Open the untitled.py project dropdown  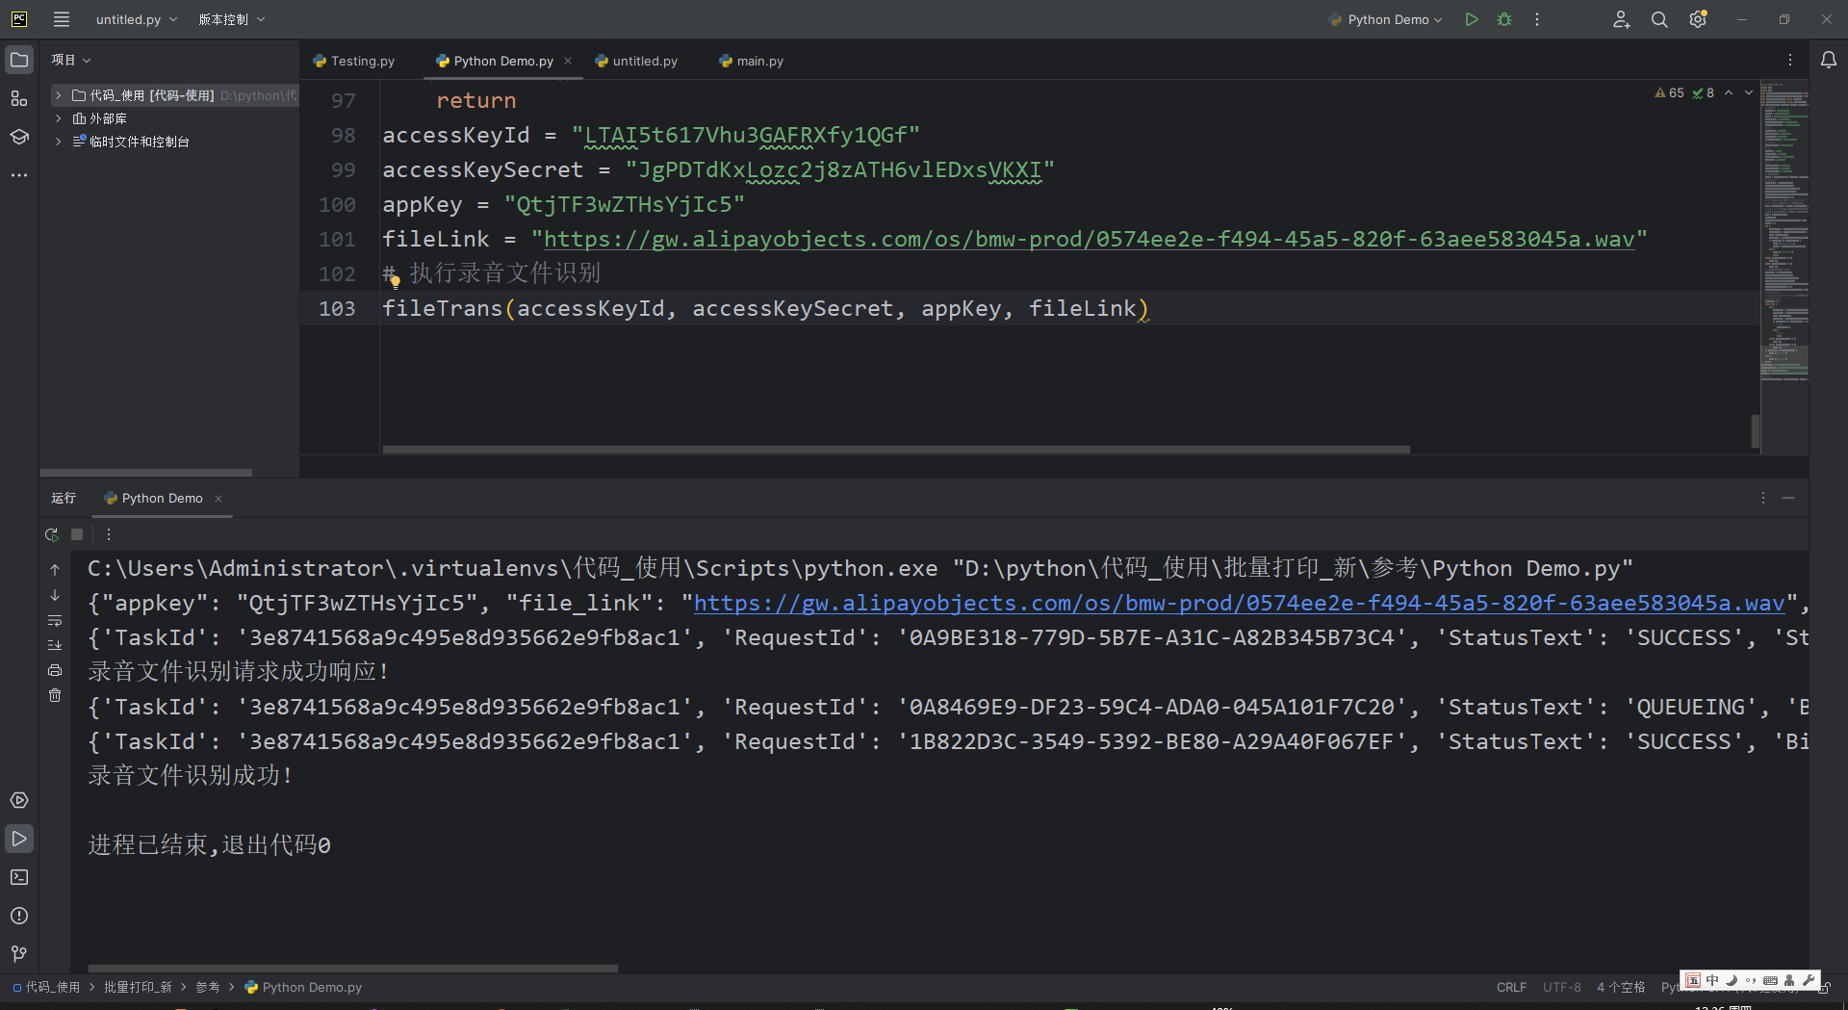[x=136, y=19]
